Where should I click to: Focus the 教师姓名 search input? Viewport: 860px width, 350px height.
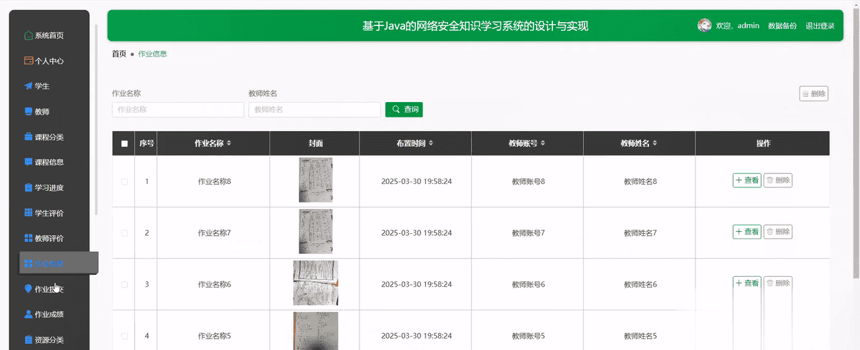click(314, 110)
